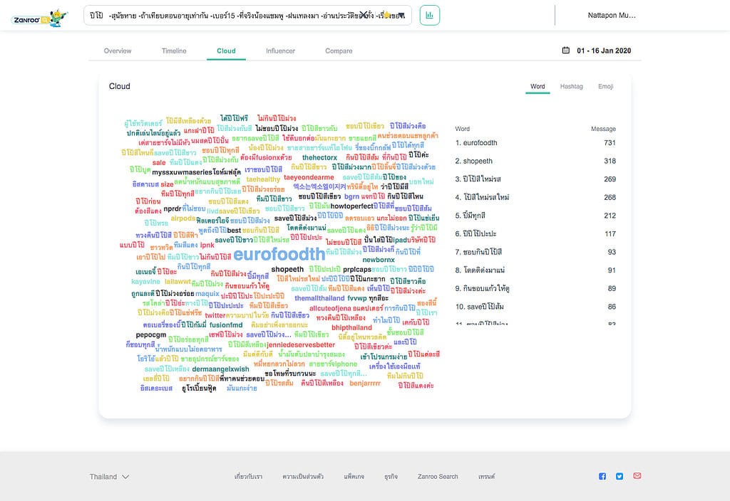Click the large eurofoodth word in cloud
The height and width of the screenshot is (501, 730).
[x=279, y=254]
